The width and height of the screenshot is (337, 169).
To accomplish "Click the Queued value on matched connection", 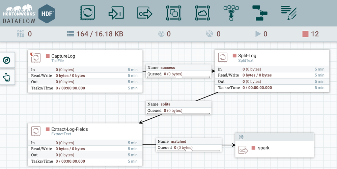I will click(183, 148).
